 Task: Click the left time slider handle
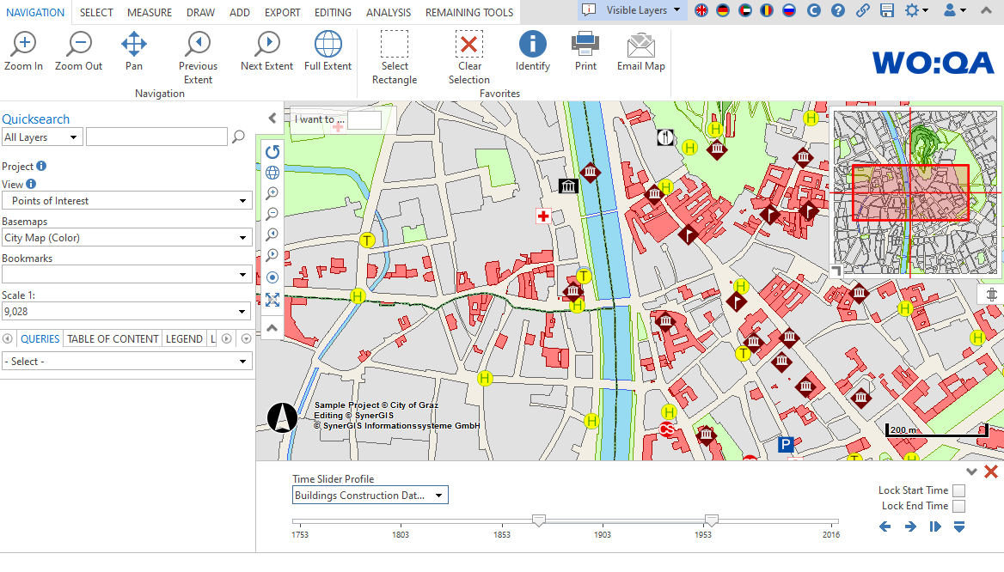tap(539, 520)
